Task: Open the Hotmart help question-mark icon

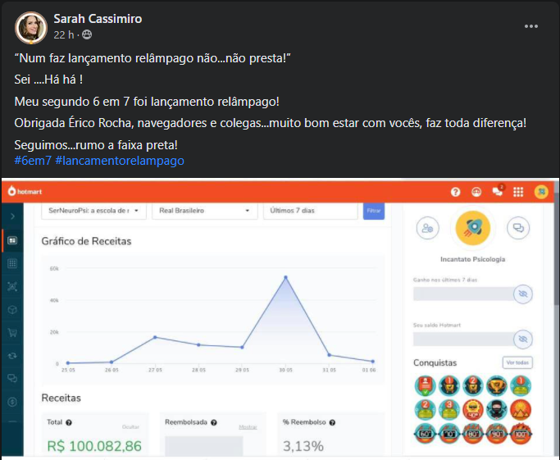Action: (455, 192)
